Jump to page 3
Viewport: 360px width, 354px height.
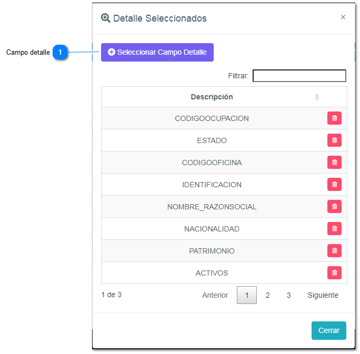(x=288, y=295)
